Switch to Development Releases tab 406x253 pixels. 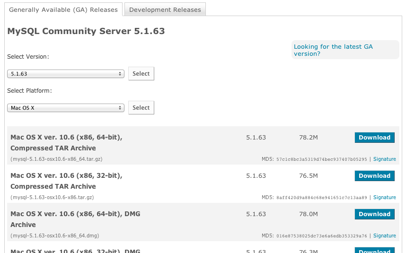pyautogui.click(x=165, y=9)
